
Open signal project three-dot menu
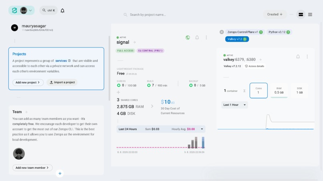(206, 38)
